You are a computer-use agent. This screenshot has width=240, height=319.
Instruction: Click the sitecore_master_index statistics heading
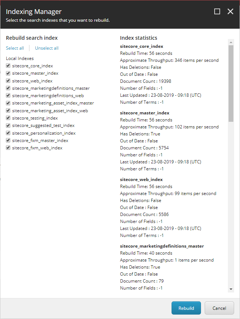click(x=145, y=113)
